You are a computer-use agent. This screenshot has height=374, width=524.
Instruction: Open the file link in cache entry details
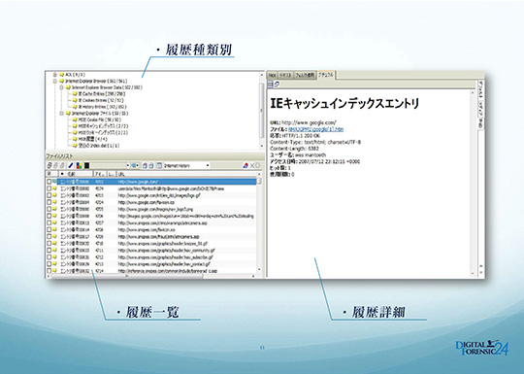315,129
